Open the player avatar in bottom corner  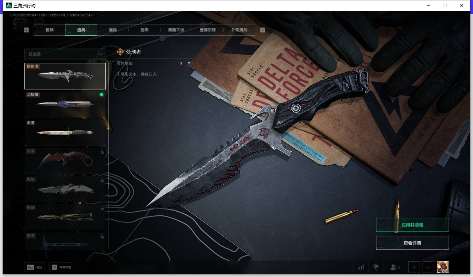point(443,267)
